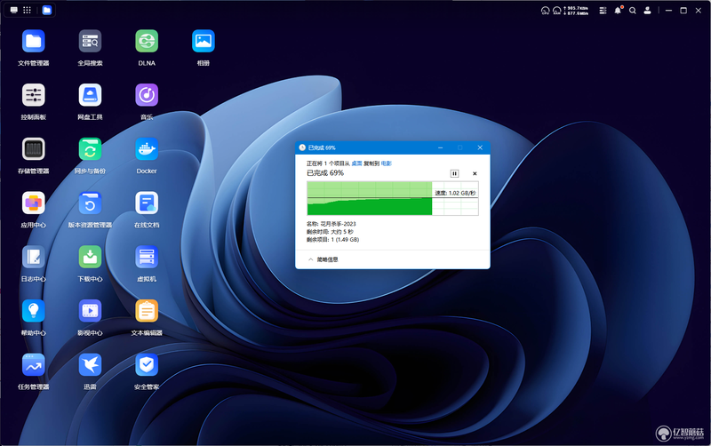Screen dimensions: 711x446
Task: Open the 文件管理器 desktop app
Action: [x=34, y=42]
